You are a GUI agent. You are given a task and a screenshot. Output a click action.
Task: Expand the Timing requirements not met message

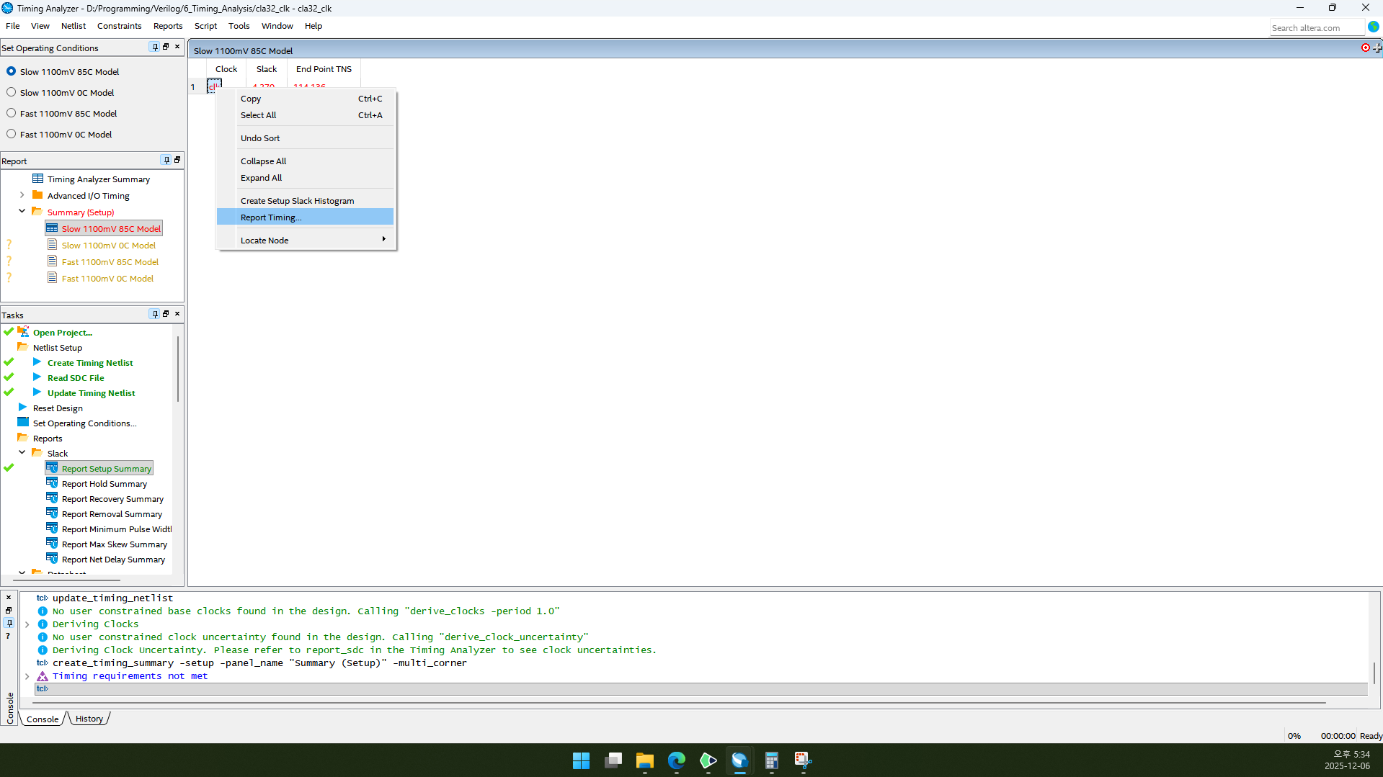27,676
